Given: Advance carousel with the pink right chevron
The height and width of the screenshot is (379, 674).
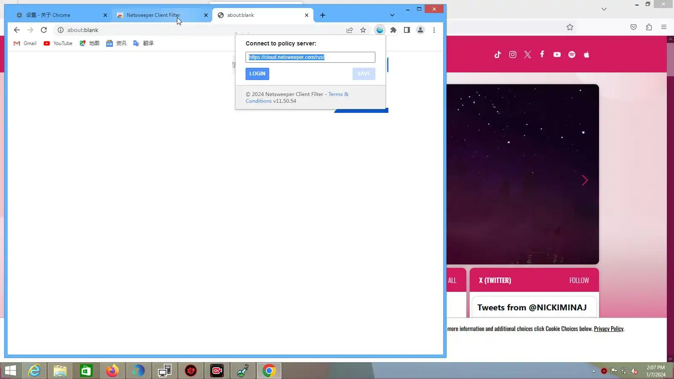Looking at the screenshot, I should [585, 180].
